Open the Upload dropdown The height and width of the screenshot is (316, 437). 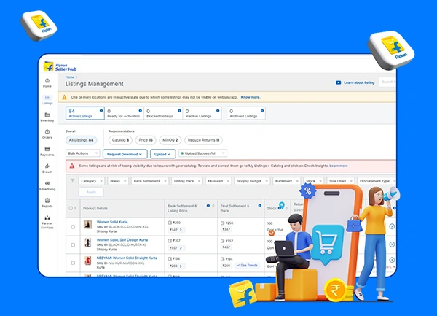coord(162,154)
